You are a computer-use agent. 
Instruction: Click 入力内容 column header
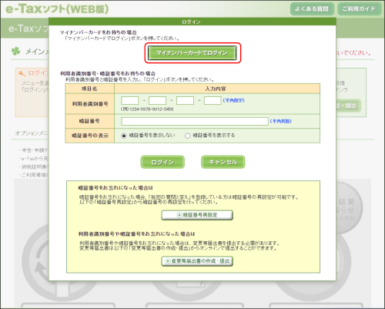coord(217,89)
